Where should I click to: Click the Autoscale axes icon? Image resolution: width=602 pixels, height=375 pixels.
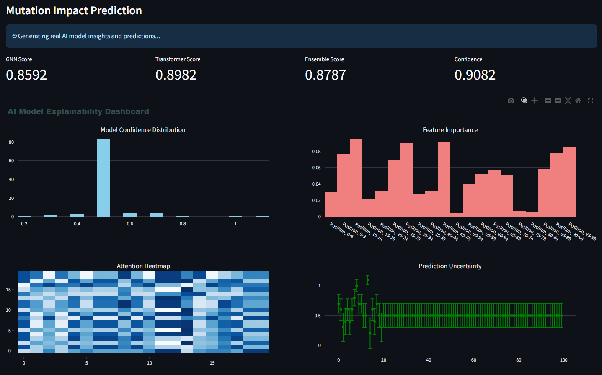point(568,101)
